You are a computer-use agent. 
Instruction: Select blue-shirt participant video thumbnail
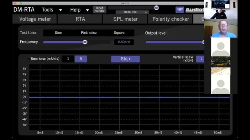221,28
